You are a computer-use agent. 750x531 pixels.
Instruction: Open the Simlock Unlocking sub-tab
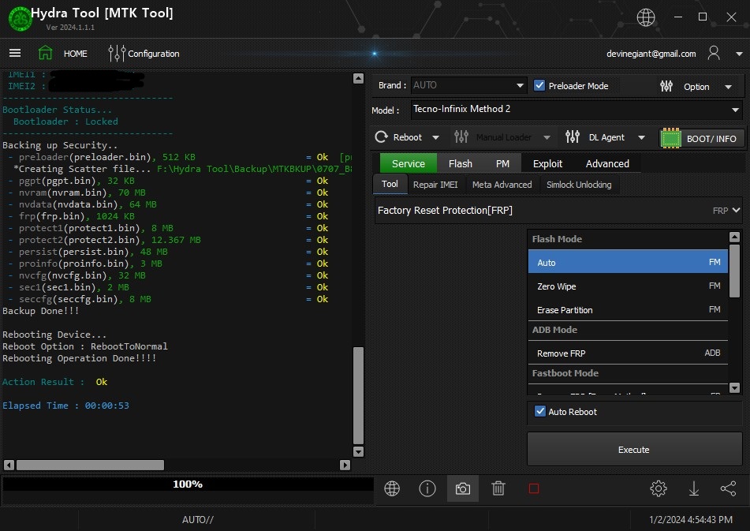(x=579, y=185)
